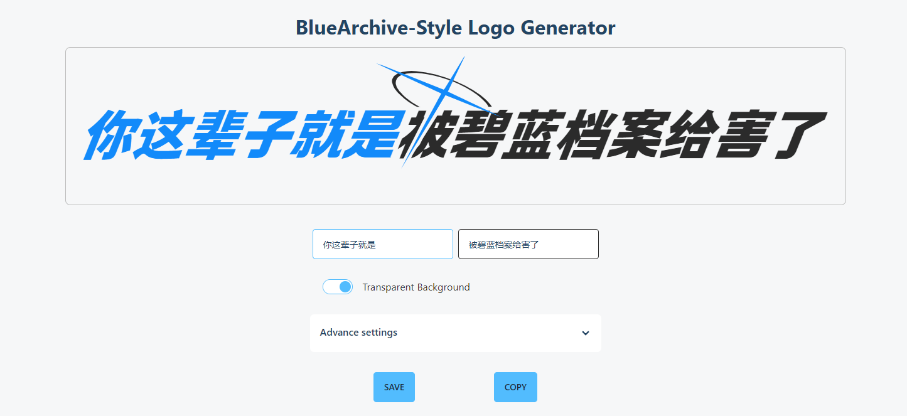Toggle the Transparent Background switch
This screenshot has height=416, width=907.
pyautogui.click(x=338, y=287)
